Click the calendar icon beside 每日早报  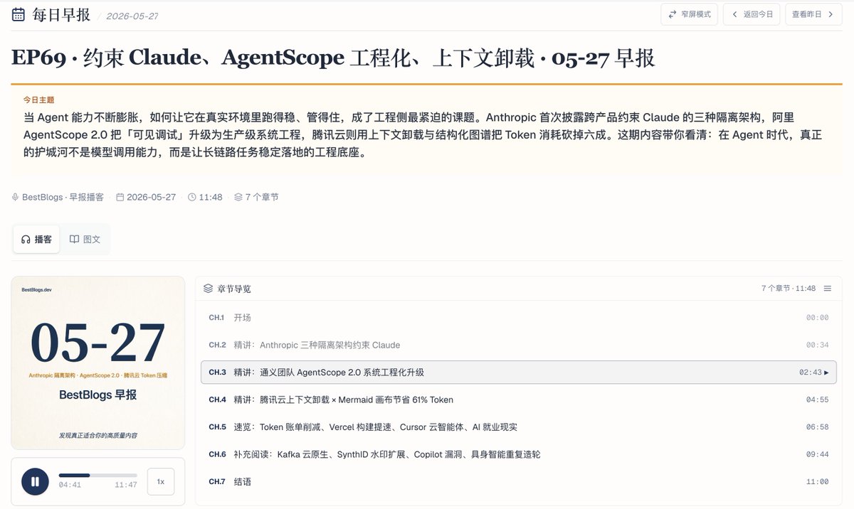[19, 15]
